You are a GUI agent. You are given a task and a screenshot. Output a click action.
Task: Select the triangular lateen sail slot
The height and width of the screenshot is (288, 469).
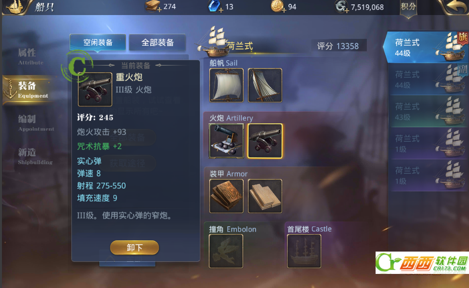click(265, 85)
